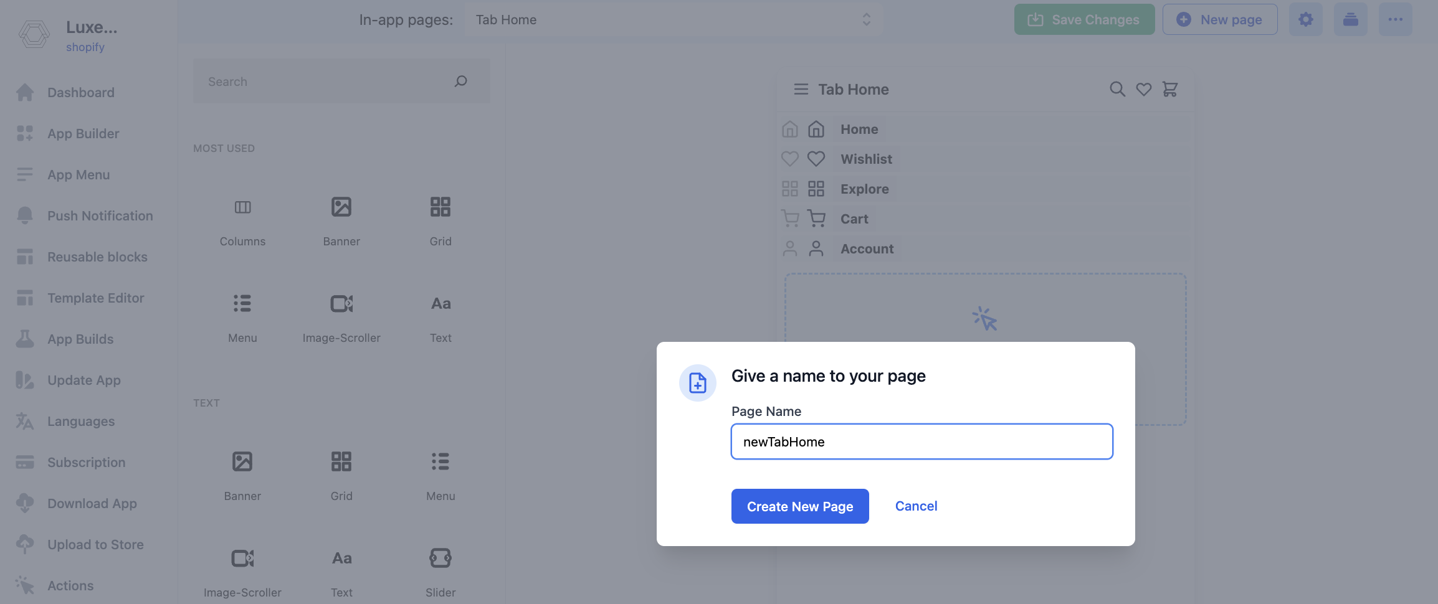1438x604 pixels.
Task: Click the search magnifier in app preview
Action: coord(1117,90)
